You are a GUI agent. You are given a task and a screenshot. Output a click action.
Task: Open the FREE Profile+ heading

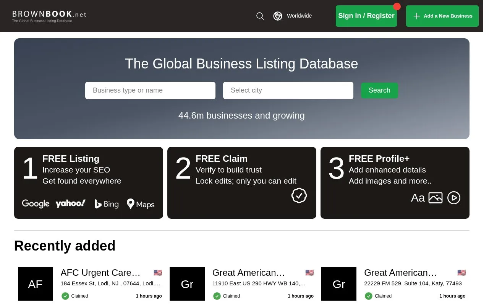tap(379, 159)
